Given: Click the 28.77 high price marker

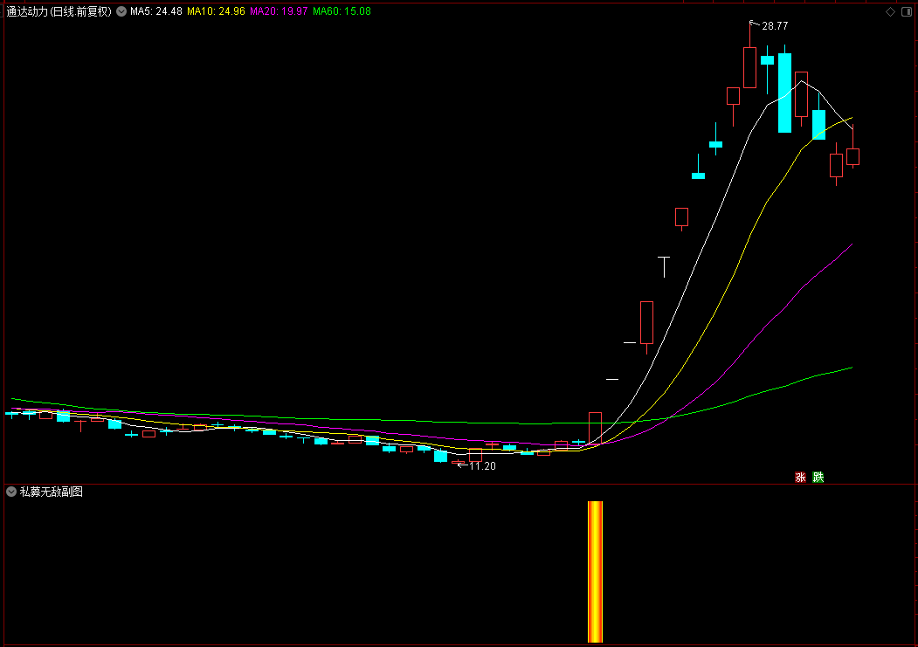Looking at the screenshot, I should pos(775,26).
